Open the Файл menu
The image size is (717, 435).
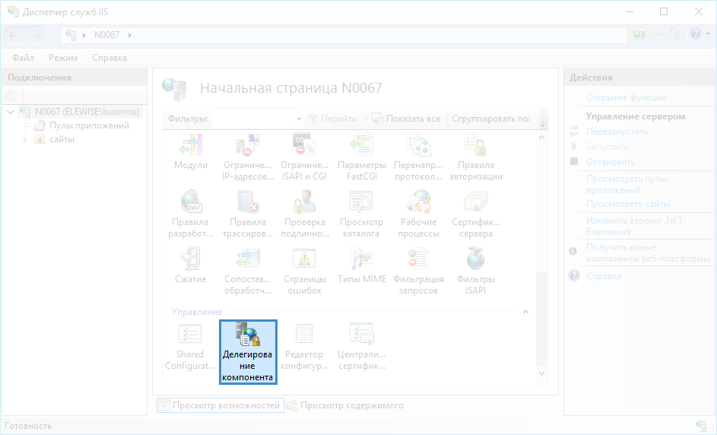click(23, 58)
